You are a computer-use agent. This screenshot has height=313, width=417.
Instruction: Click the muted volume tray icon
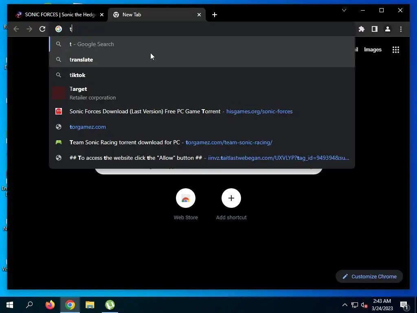pyautogui.click(x=364, y=305)
